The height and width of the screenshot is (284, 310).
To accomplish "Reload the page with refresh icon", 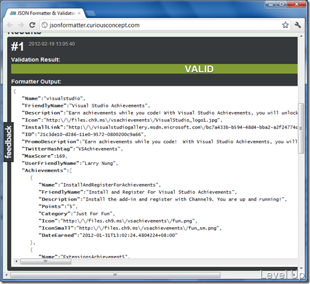I will 32,25.
